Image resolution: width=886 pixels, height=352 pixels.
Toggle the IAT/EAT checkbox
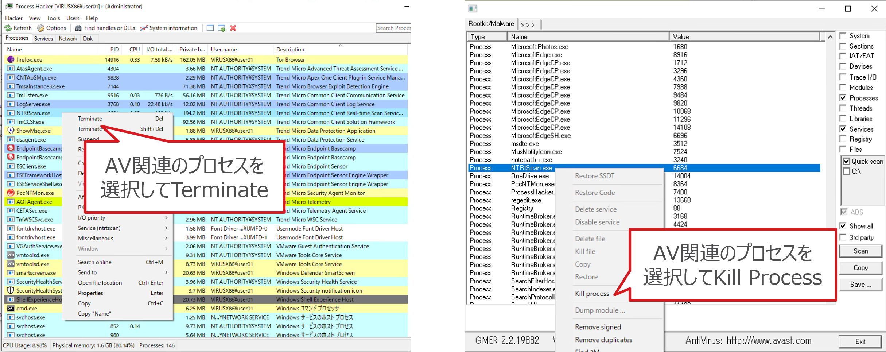(843, 56)
